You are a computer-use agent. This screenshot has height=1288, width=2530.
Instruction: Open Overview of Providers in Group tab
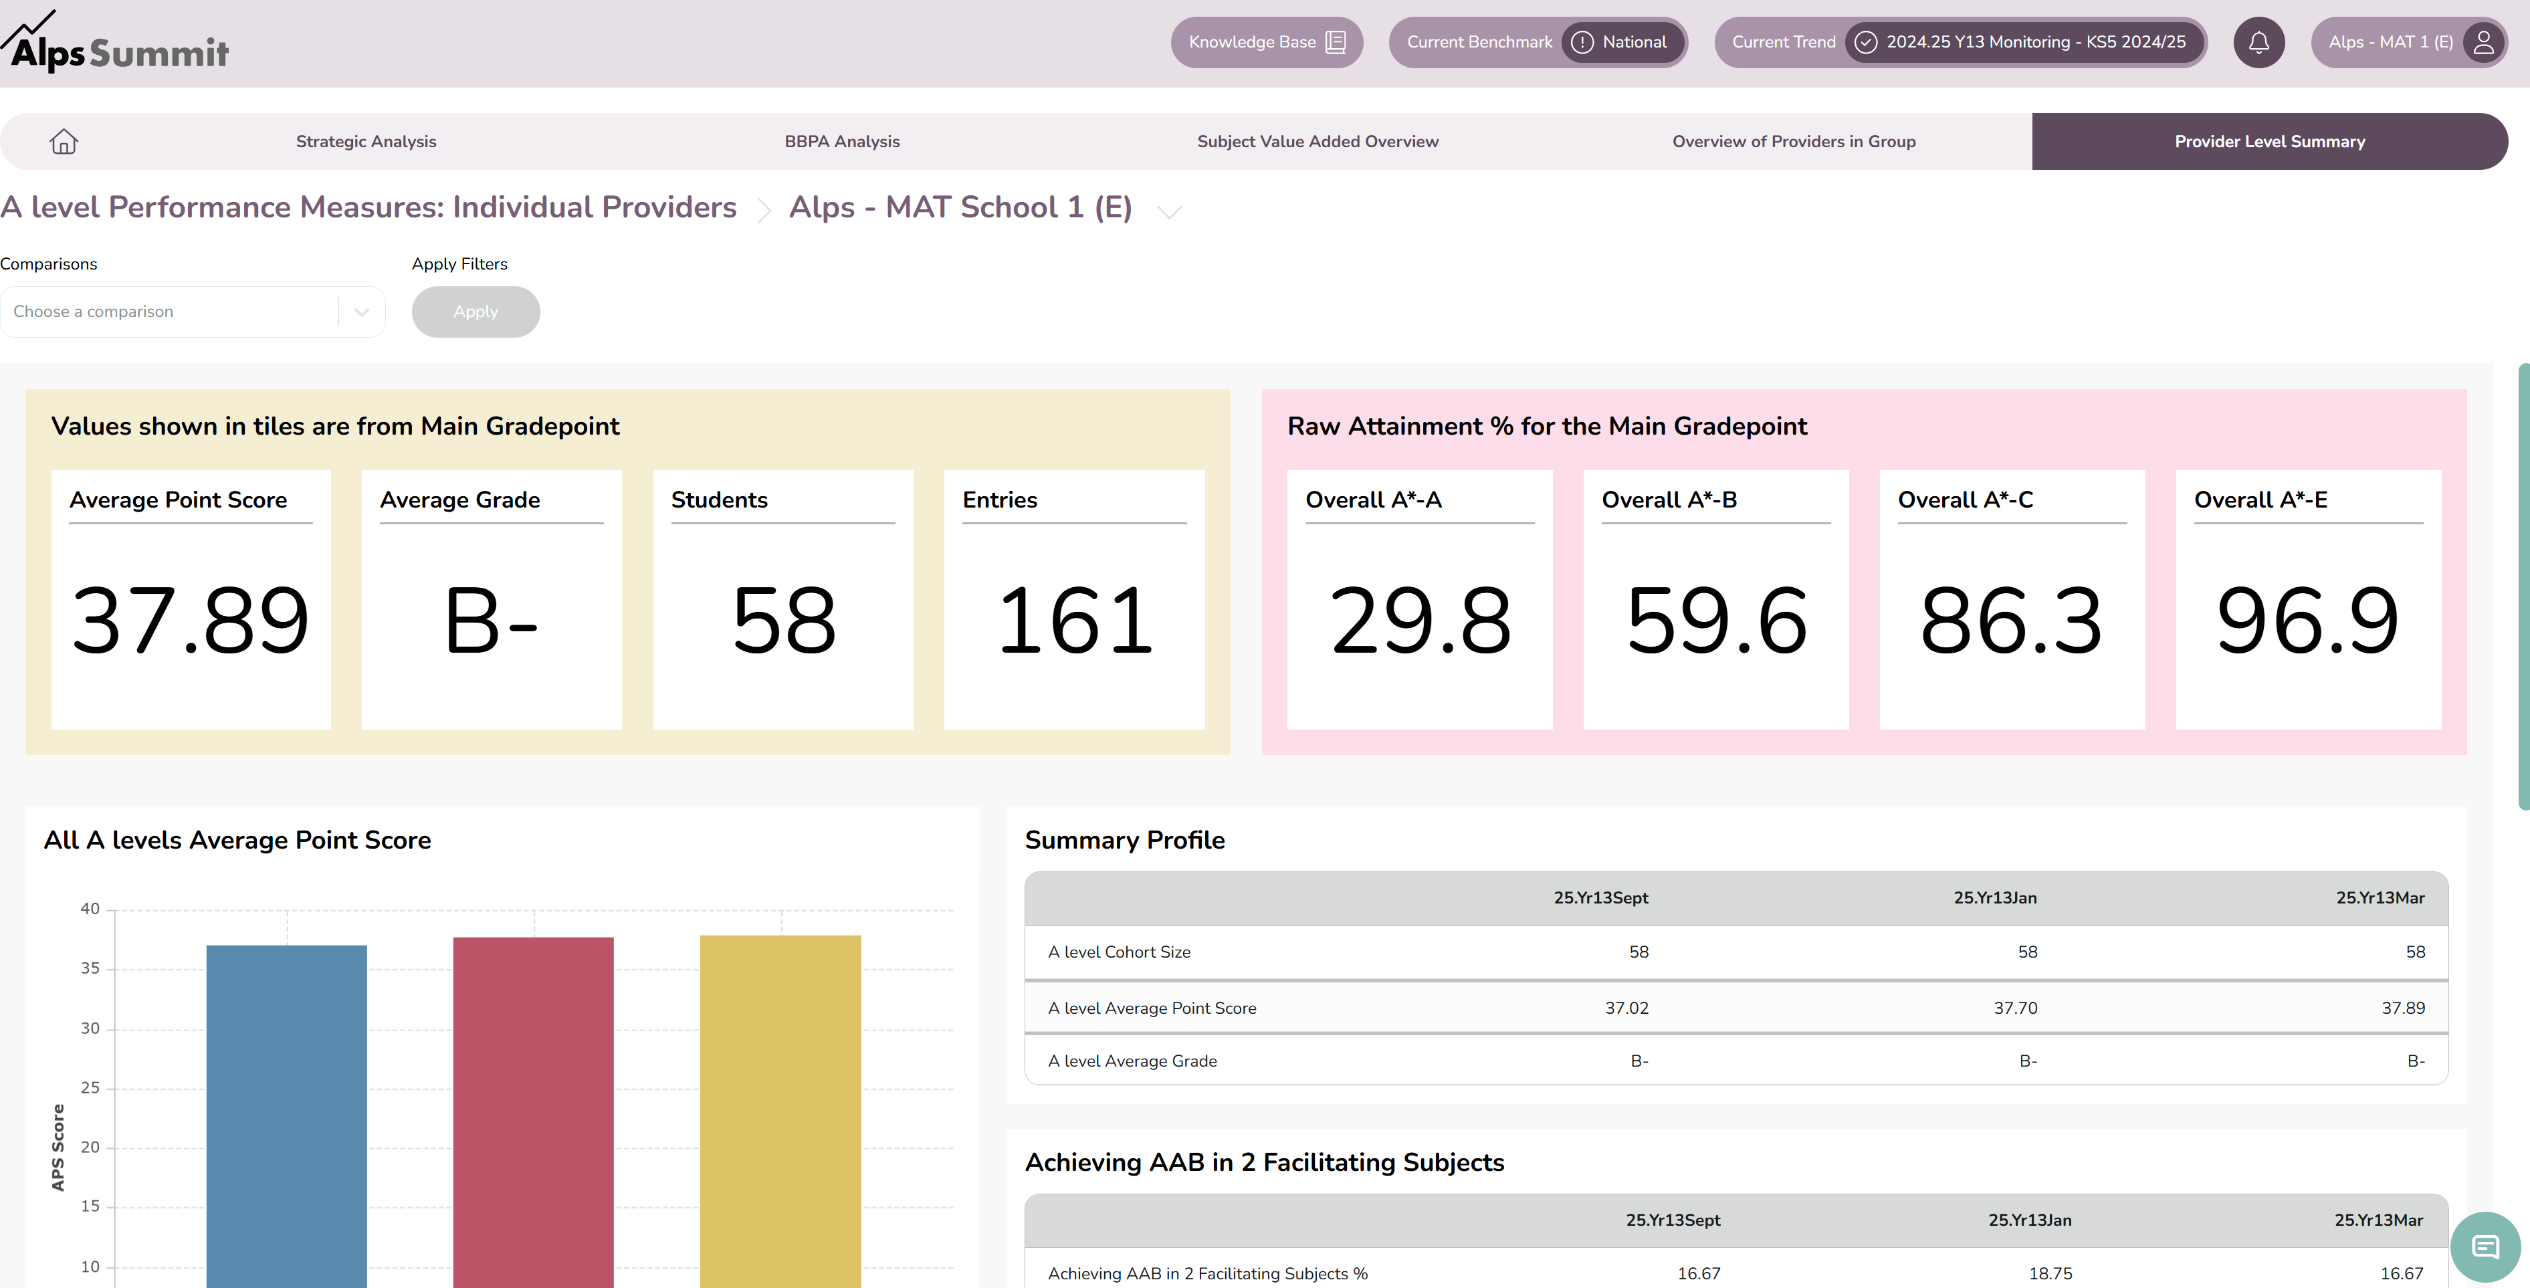(1794, 142)
